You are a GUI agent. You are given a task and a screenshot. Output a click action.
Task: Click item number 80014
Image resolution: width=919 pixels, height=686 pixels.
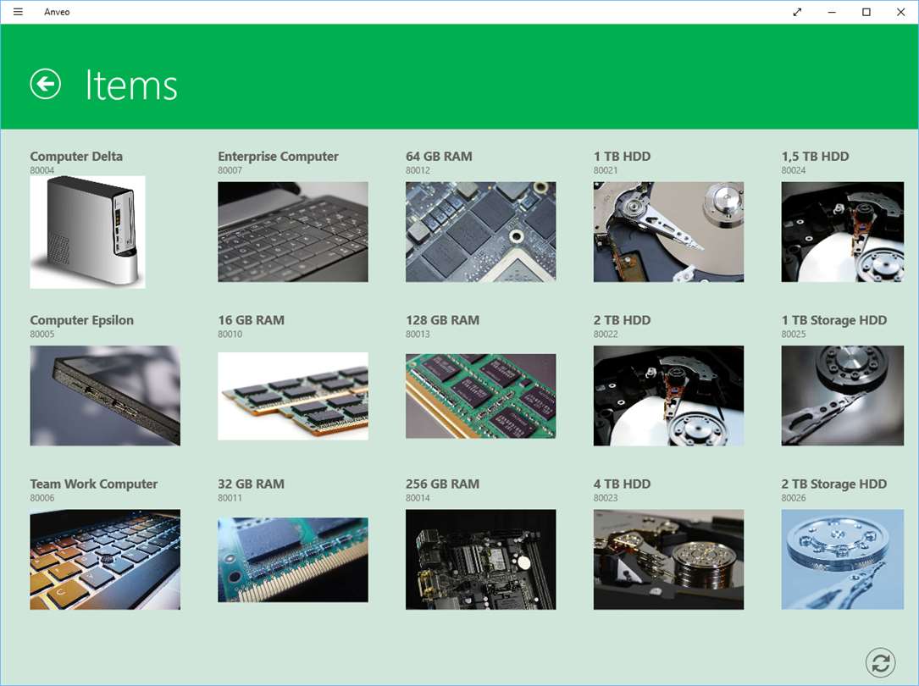(418, 498)
